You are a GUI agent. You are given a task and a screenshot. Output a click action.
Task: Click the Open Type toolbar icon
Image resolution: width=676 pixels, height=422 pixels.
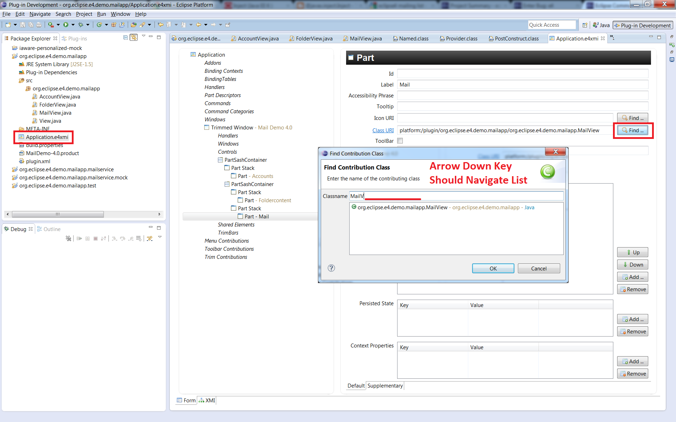pos(133,25)
